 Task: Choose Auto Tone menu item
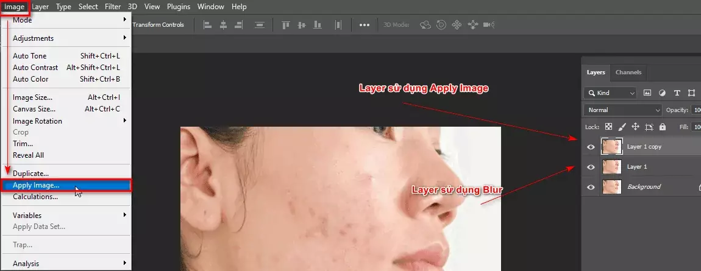click(66, 56)
